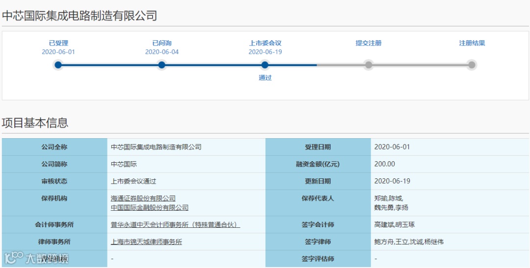Select the 已问询 stage label
The height and width of the screenshot is (268, 530).
tap(162, 43)
